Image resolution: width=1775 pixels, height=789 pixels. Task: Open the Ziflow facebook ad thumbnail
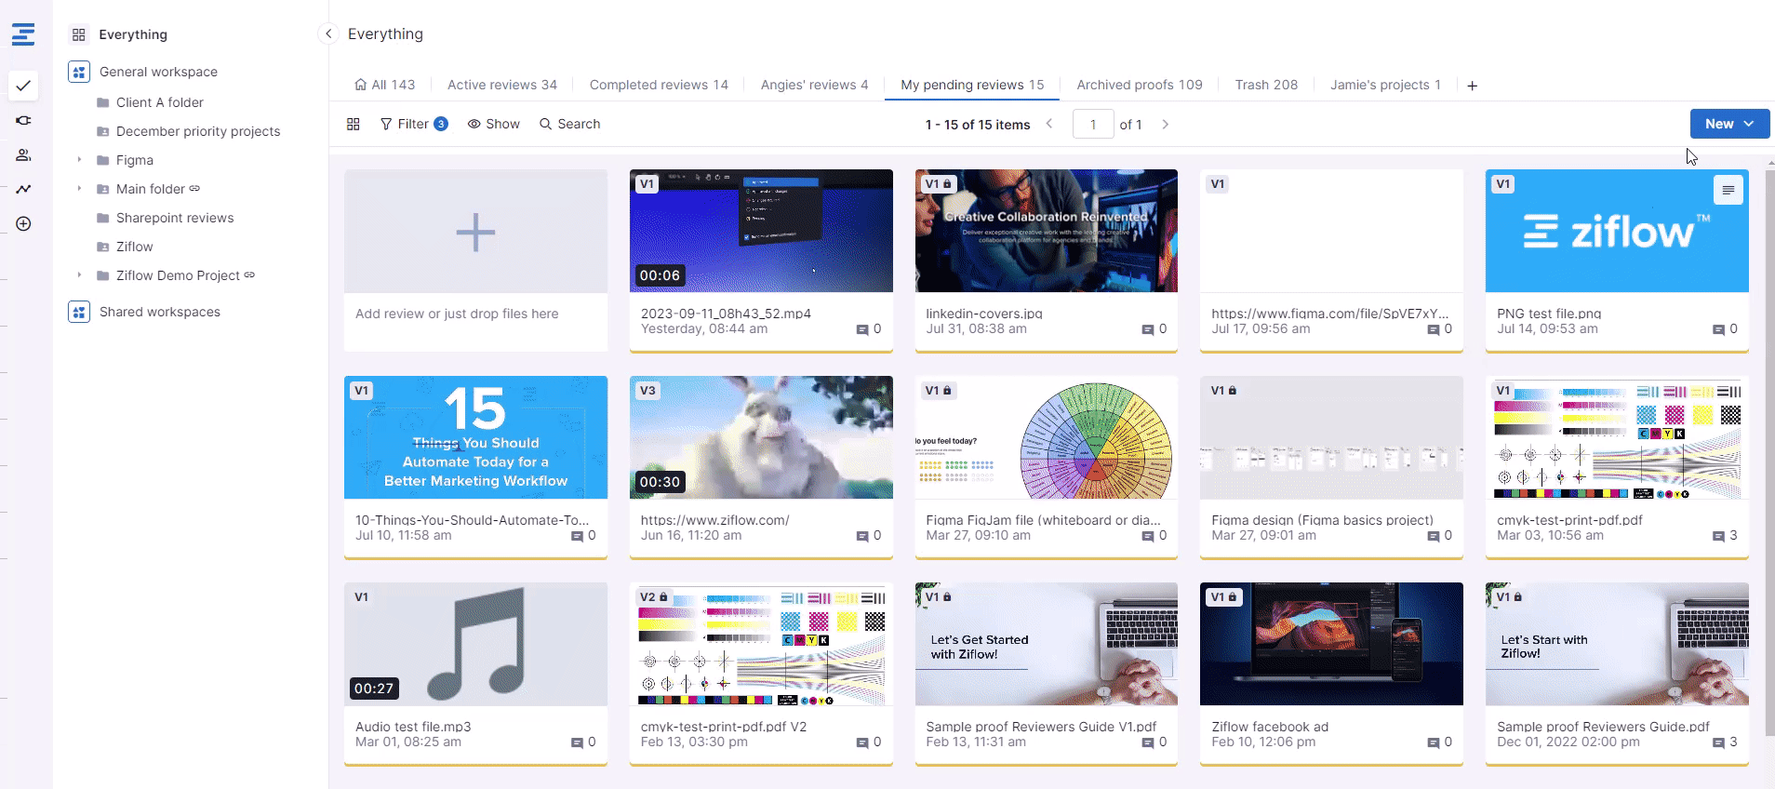tap(1331, 644)
